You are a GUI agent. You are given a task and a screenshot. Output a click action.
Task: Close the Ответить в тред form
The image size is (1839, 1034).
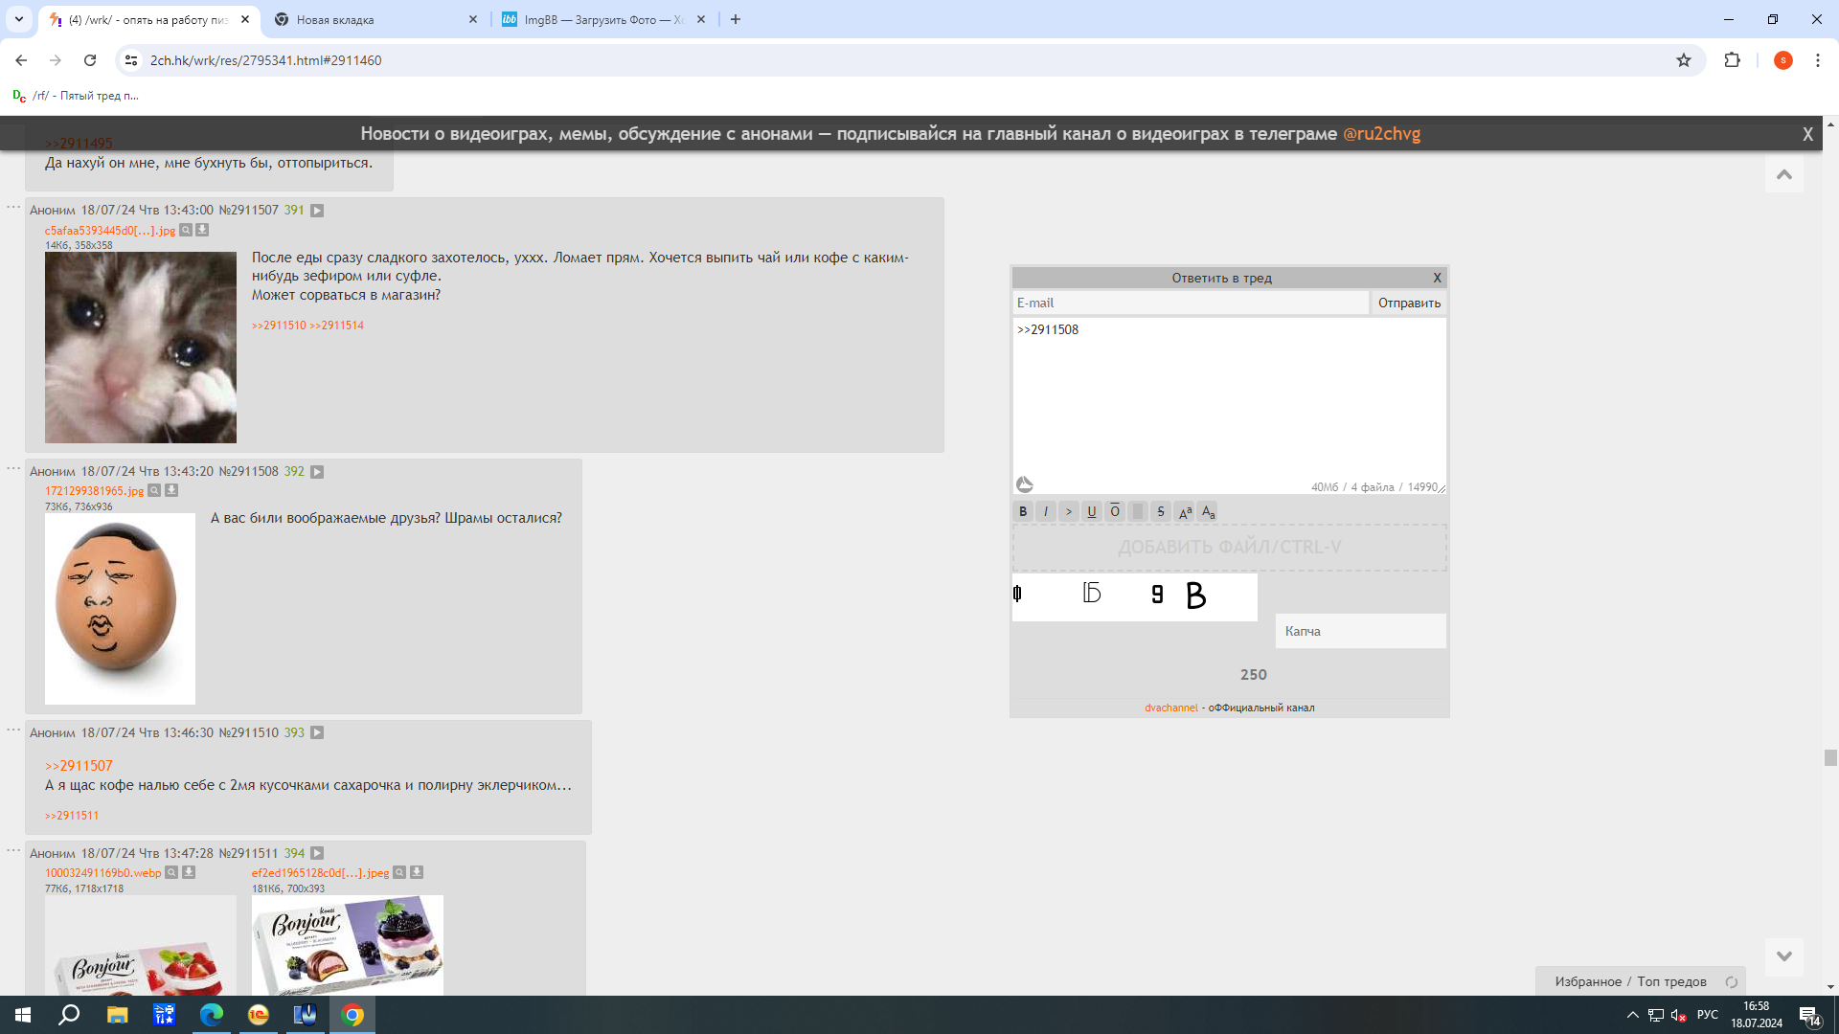point(1437,278)
